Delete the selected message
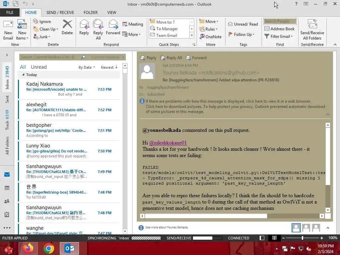 67,28
